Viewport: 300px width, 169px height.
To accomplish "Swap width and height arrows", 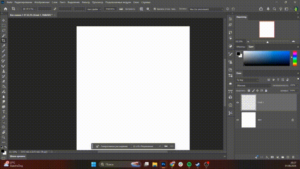I will [x=55, y=9].
